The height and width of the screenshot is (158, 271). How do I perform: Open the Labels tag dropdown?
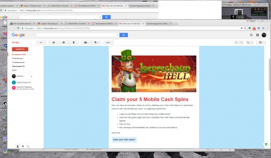pyautogui.click(x=96, y=42)
